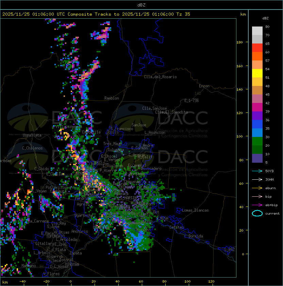283x286 pixels.
Task: Pick the lightest grey top swatch in legend
Action: coord(257,31)
